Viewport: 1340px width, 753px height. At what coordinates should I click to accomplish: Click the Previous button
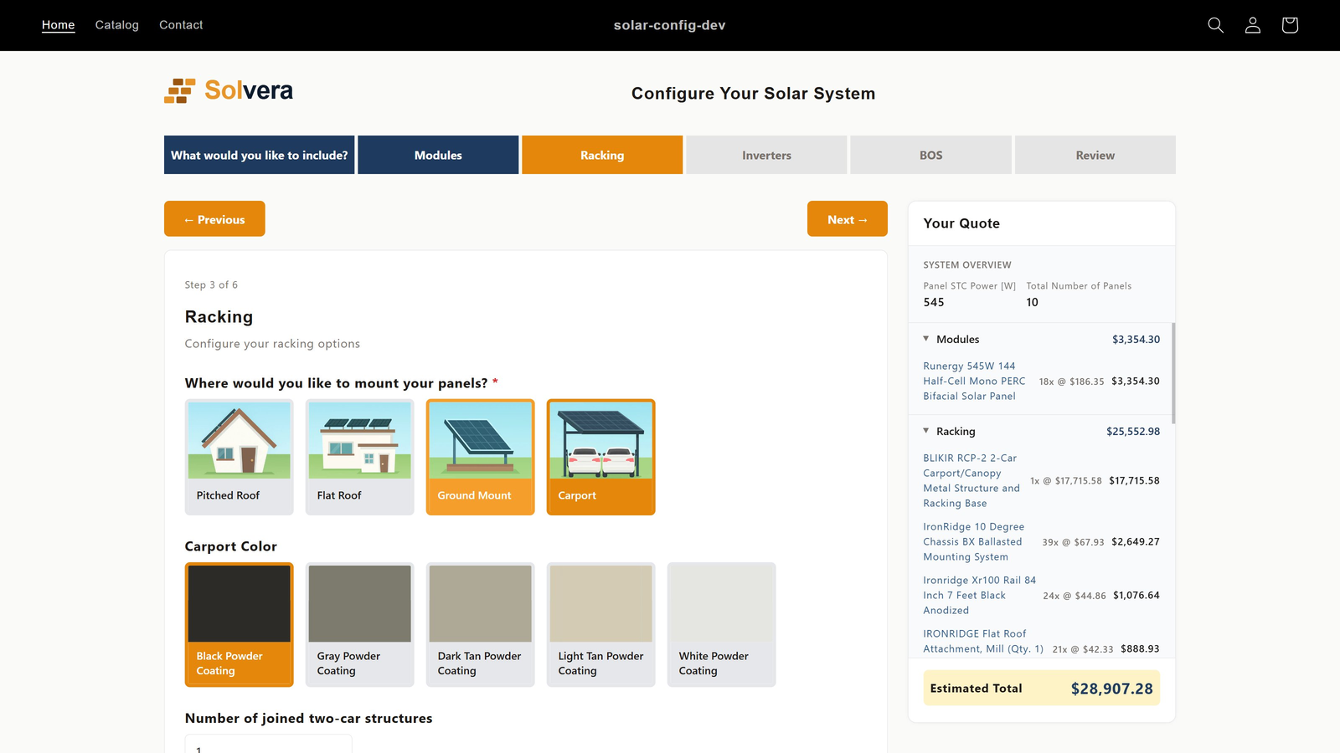coord(214,219)
